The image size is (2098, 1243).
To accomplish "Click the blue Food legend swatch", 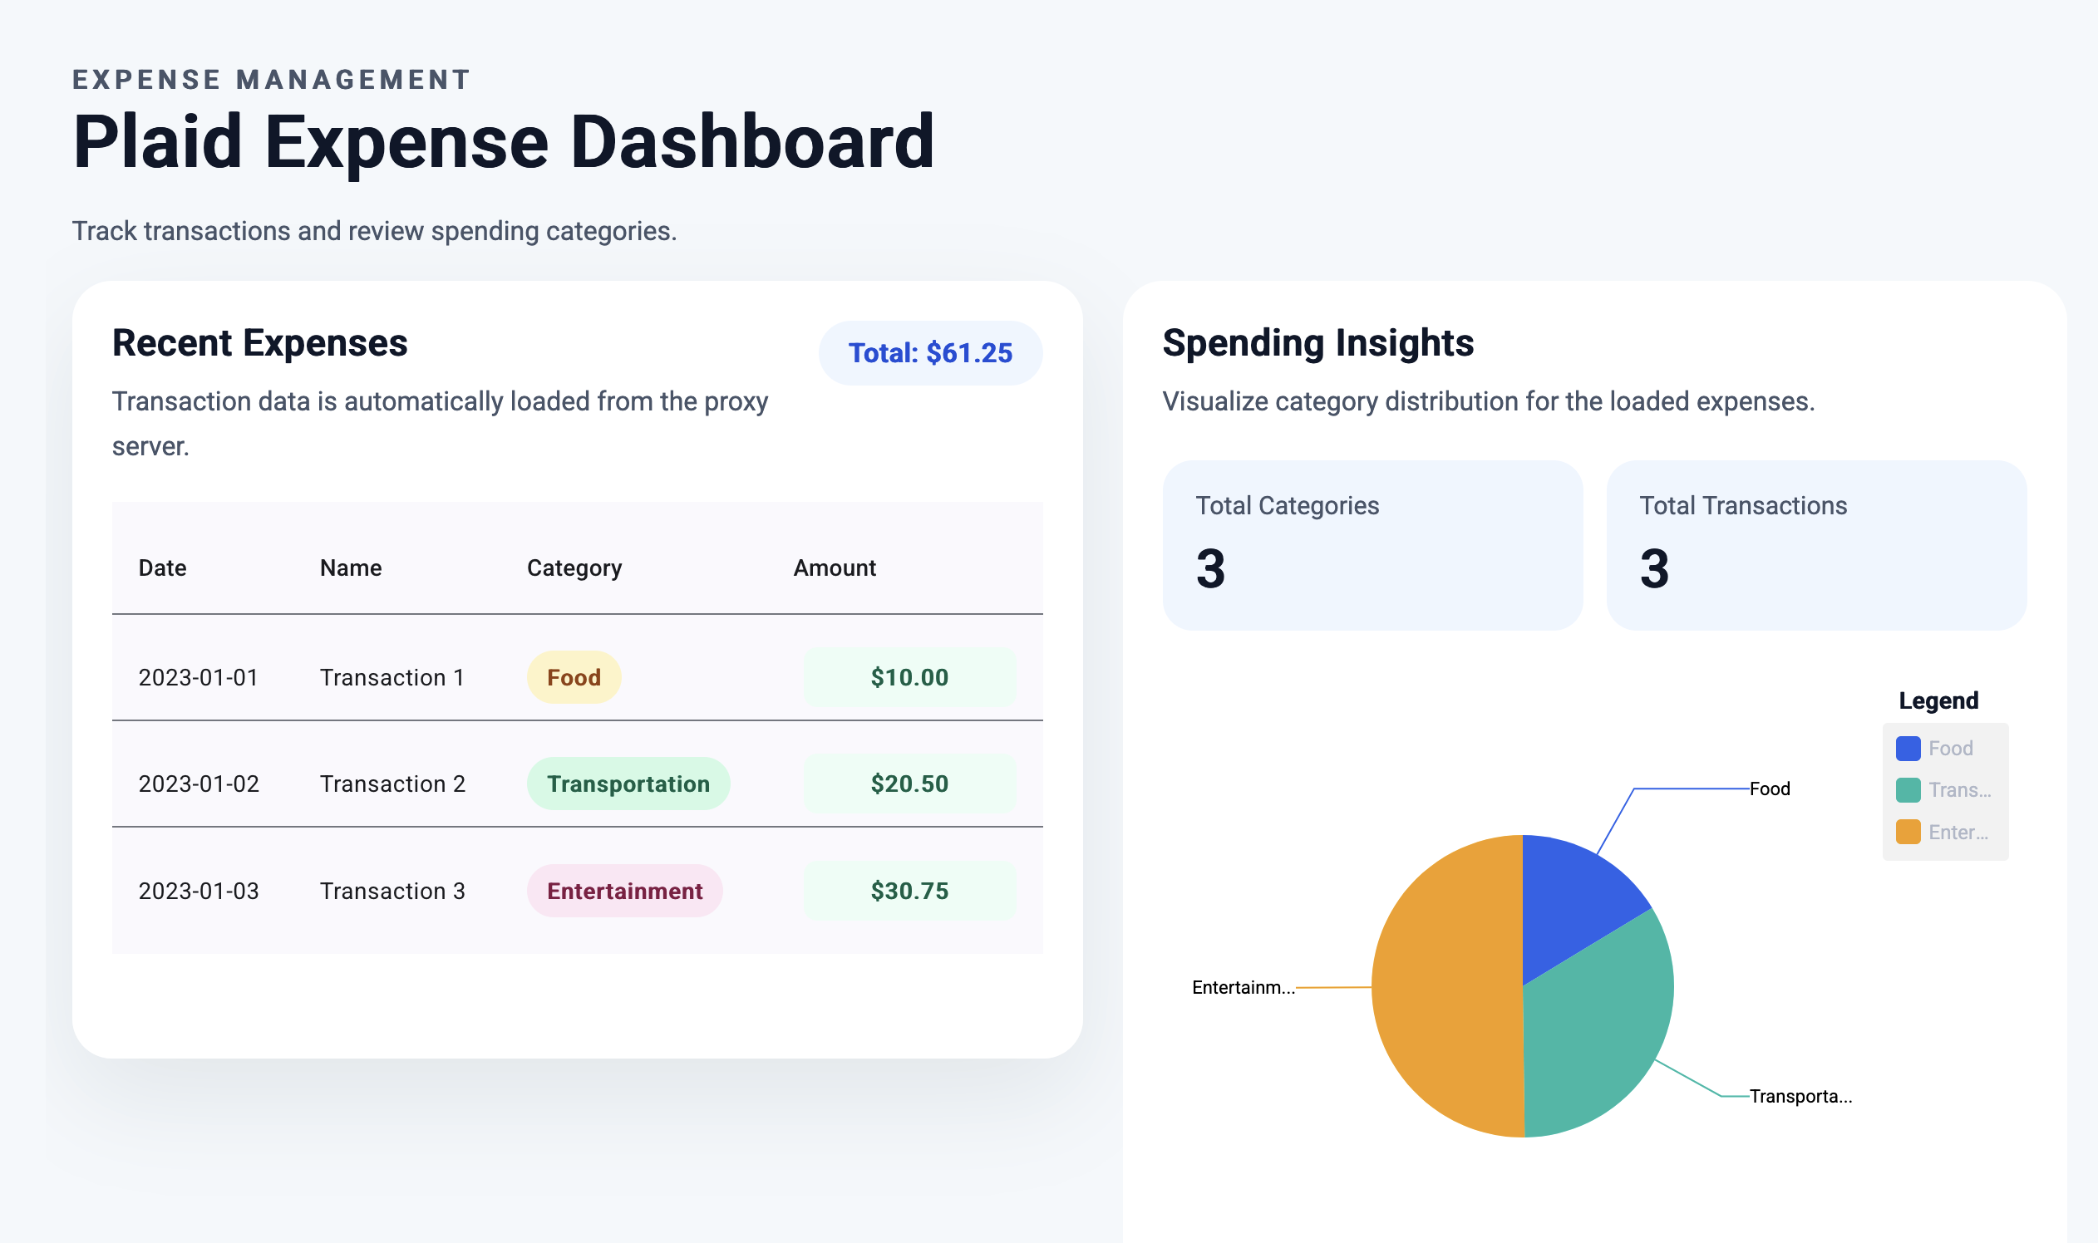I will pyautogui.click(x=1908, y=748).
